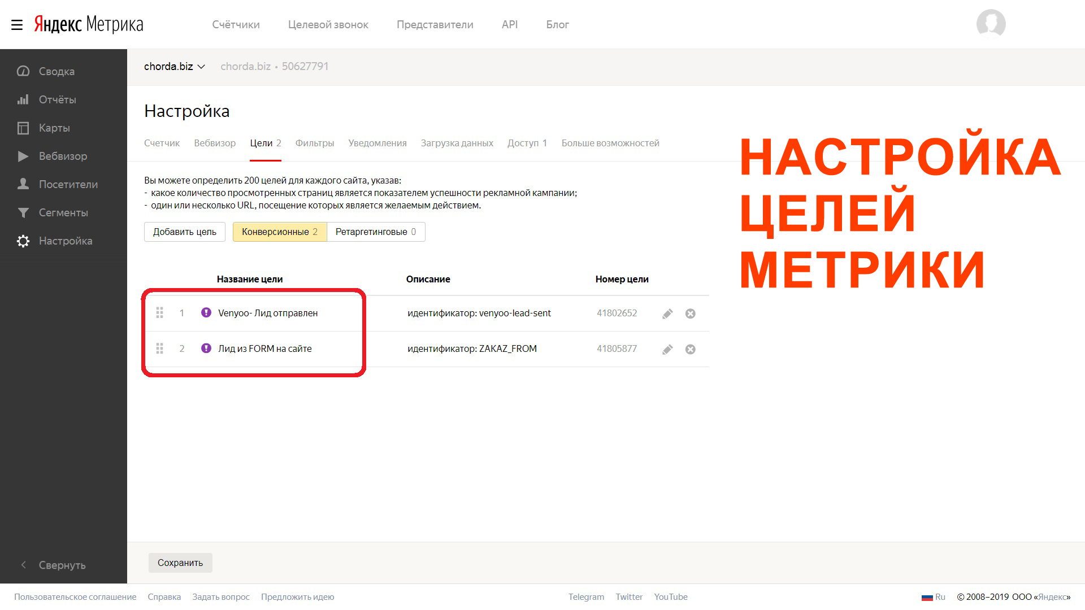The height and width of the screenshot is (610, 1085).
Task: Click goal number 41802652
Action: tap(617, 313)
